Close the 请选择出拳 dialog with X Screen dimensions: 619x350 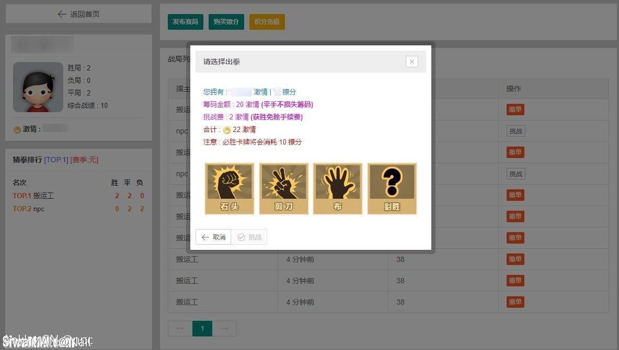coord(412,62)
